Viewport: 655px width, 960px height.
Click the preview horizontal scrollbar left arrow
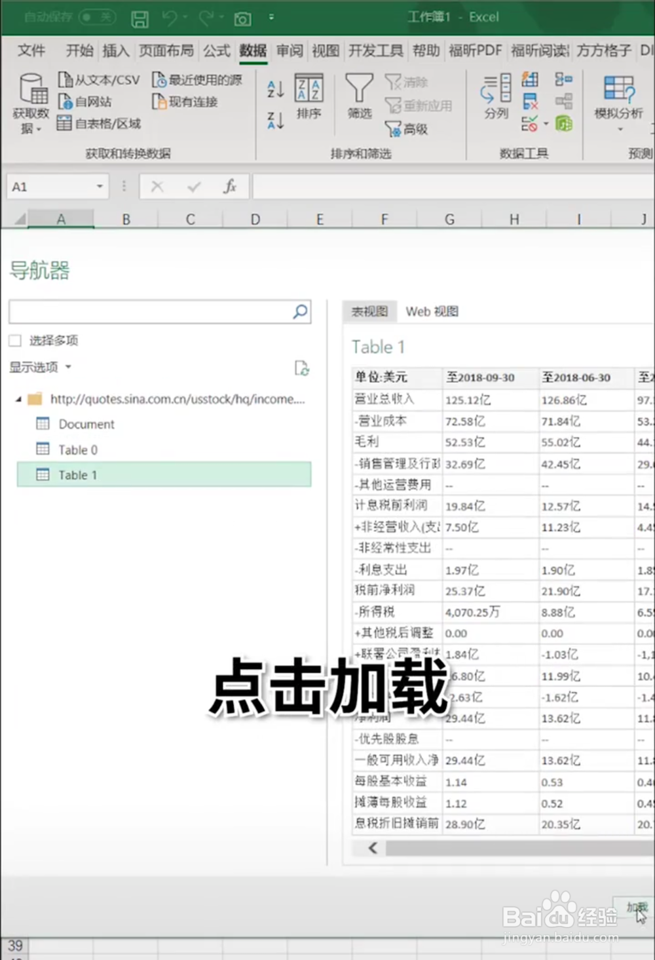[x=373, y=848]
